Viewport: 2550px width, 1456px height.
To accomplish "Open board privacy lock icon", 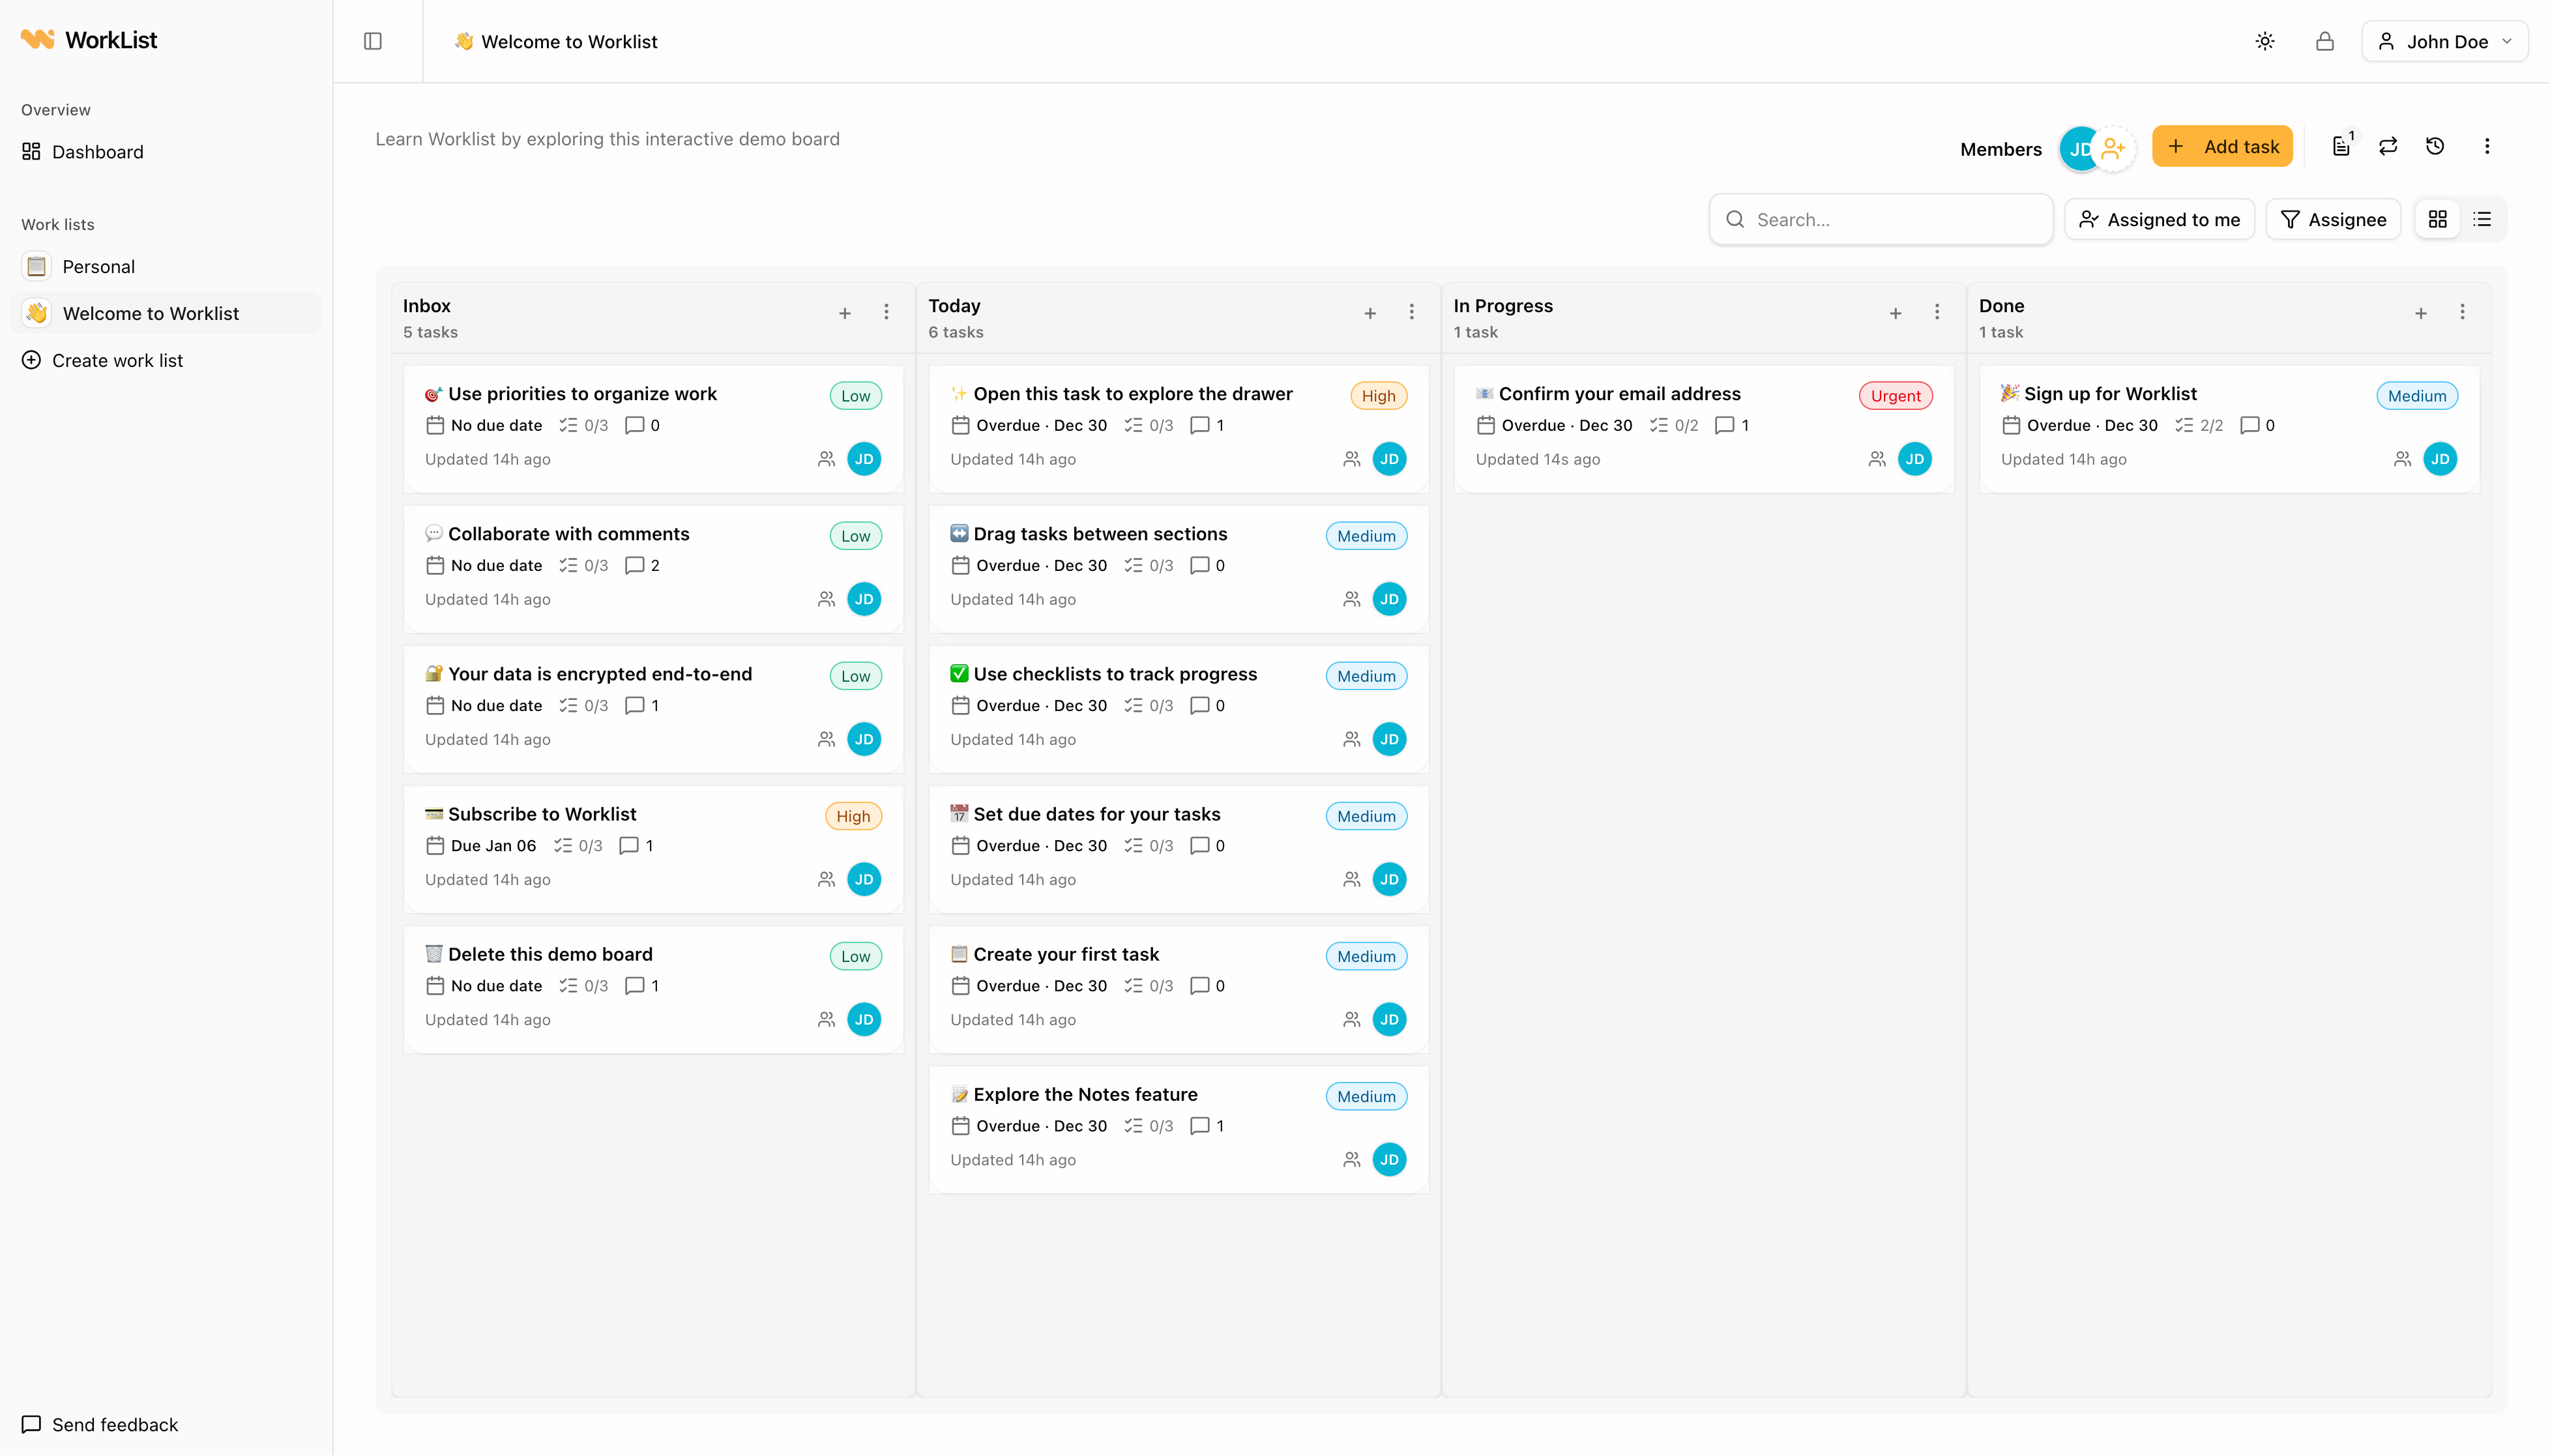I will point(2324,41).
